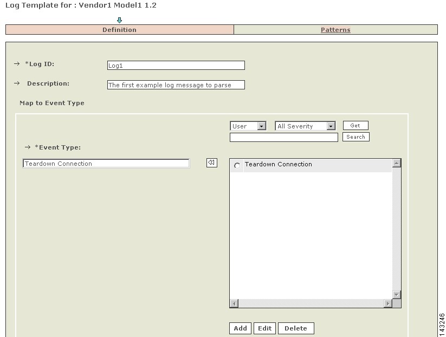This screenshot has width=446, height=337.
Task: Focus the Description input field
Action: [x=176, y=85]
